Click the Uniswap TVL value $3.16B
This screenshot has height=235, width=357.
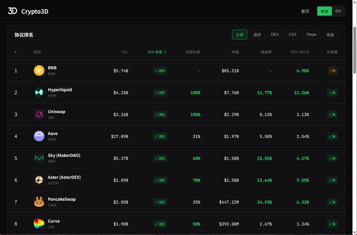point(121,115)
